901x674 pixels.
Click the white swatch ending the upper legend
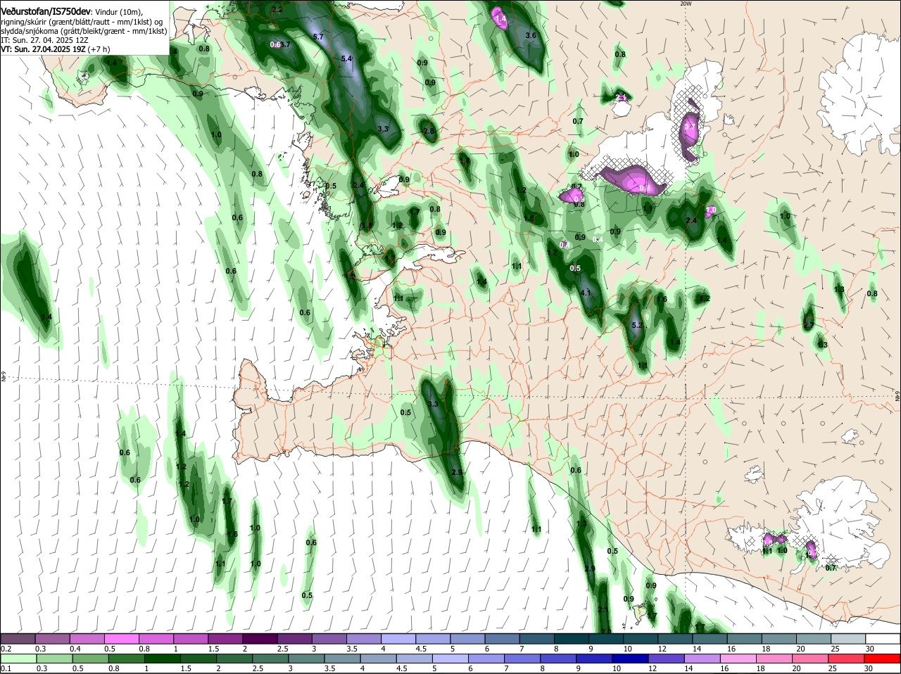click(883, 638)
